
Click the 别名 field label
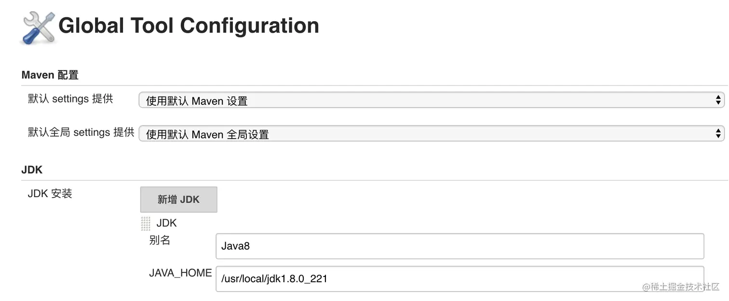point(160,240)
